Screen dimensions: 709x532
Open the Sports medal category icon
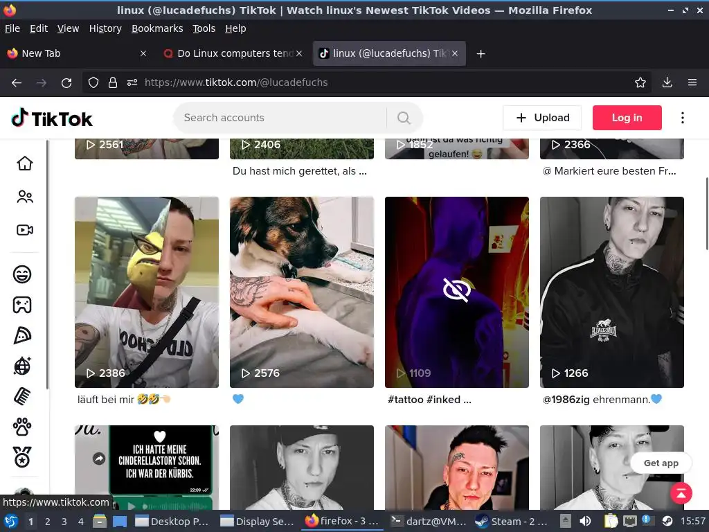(22, 457)
